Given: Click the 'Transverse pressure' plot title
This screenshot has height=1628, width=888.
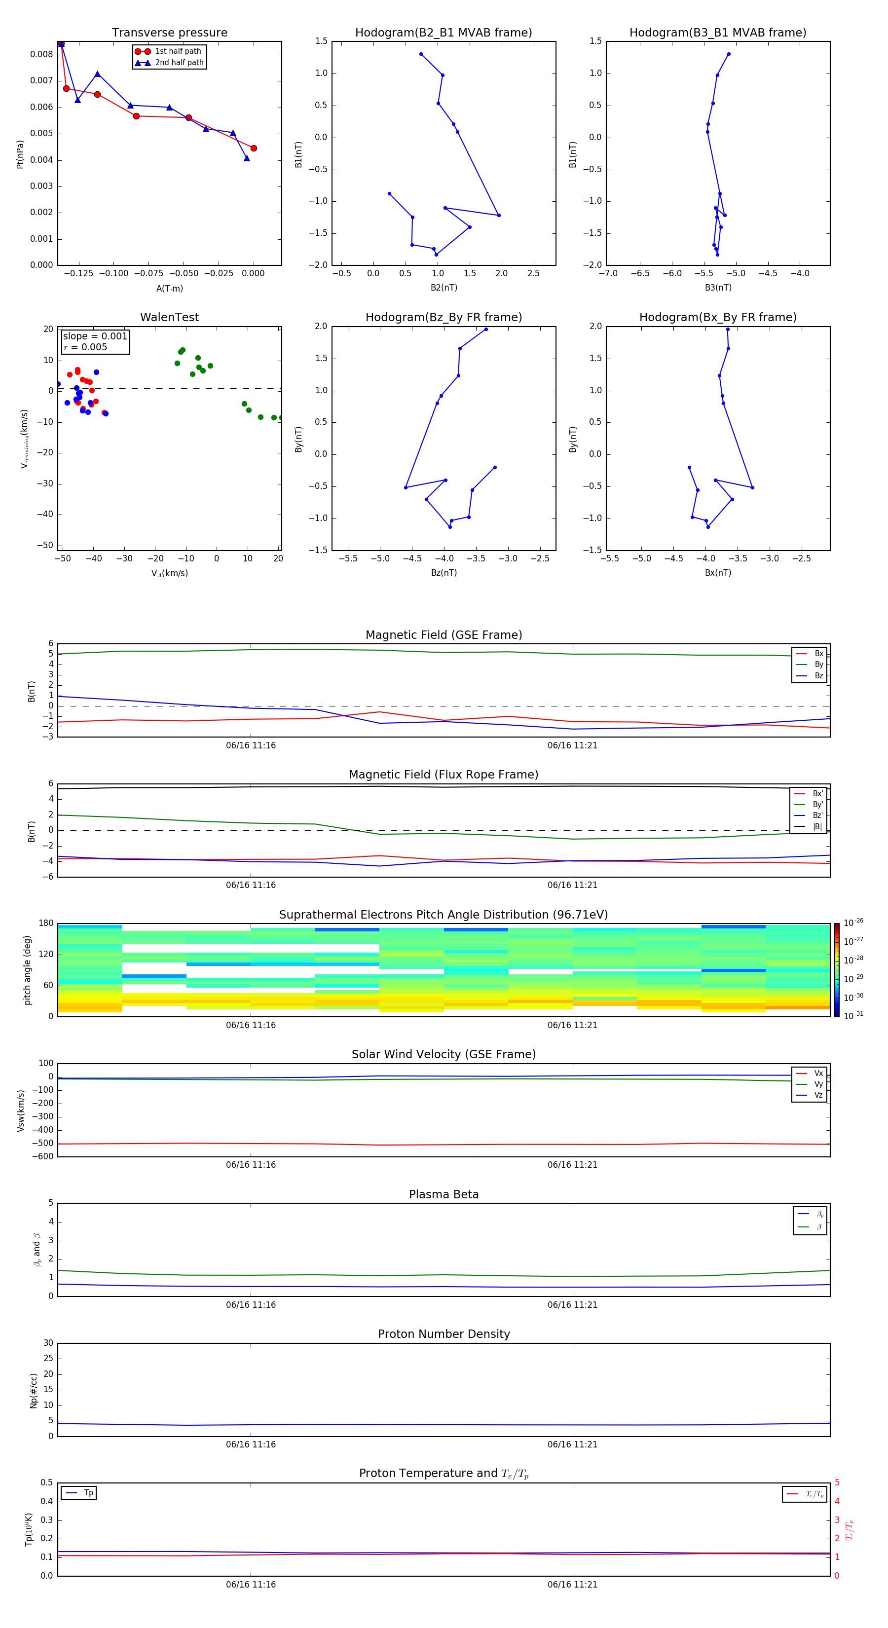Looking at the screenshot, I should click(x=169, y=32).
